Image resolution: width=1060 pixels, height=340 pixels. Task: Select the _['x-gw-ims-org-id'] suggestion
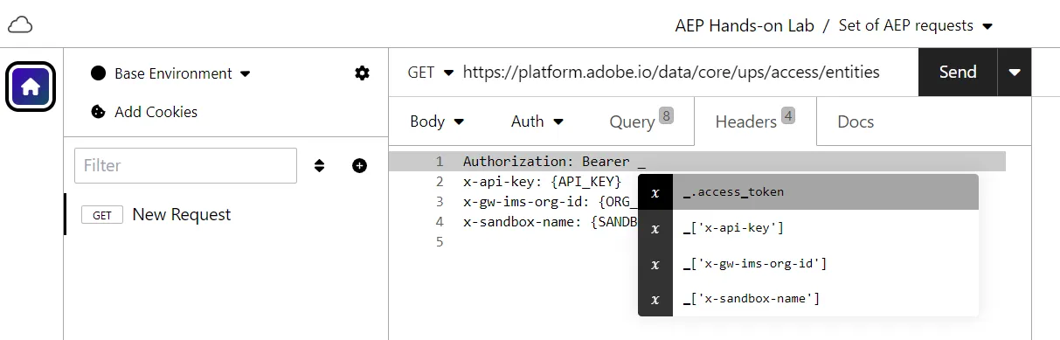pyautogui.click(x=808, y=263)
